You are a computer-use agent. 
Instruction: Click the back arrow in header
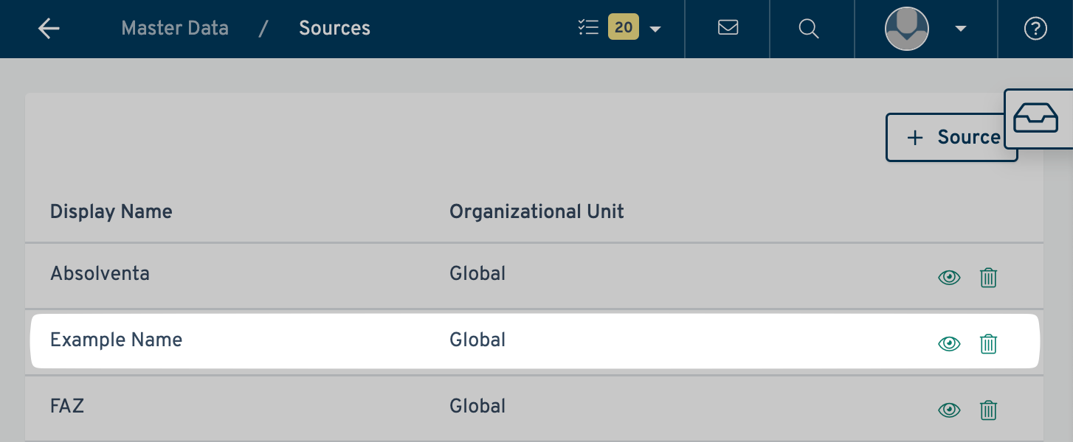(49, 29)
